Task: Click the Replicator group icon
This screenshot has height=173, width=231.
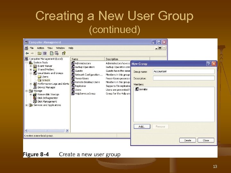Action: [73, 86]
